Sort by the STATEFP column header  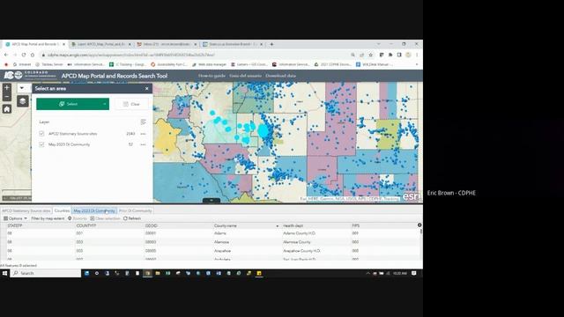(x=15, y=225)
